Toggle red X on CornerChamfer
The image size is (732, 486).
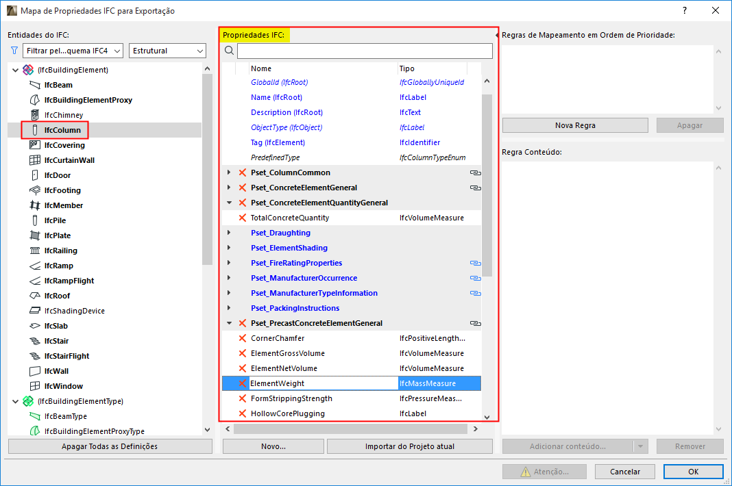point(243,338)
